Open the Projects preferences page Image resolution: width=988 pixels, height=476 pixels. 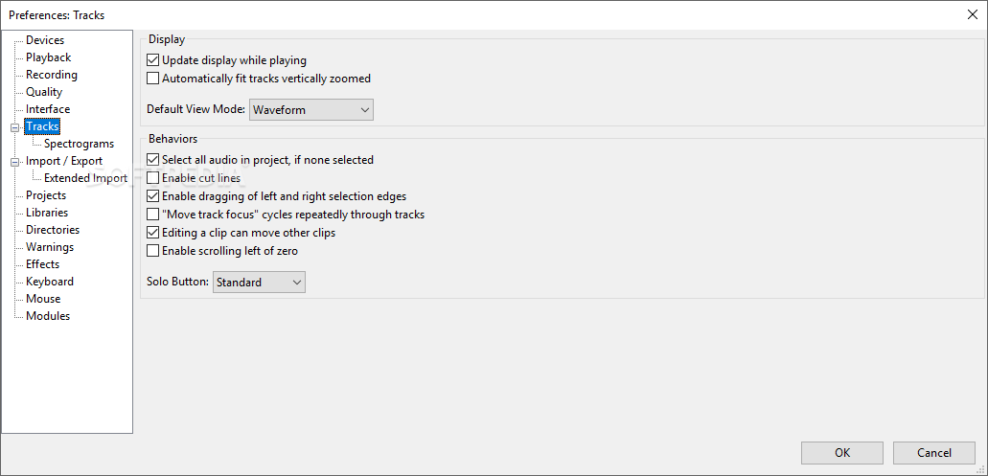(46, 195)
